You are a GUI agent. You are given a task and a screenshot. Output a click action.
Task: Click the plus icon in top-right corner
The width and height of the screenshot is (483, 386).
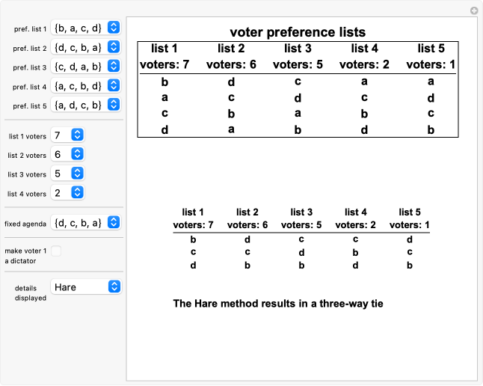click(x=473, y=10)
